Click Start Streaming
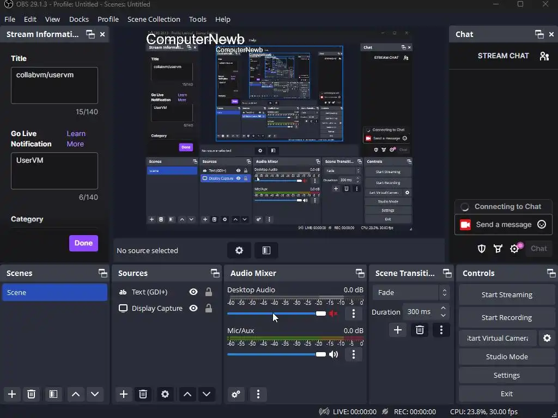558x418 pixels. point(507,294)
